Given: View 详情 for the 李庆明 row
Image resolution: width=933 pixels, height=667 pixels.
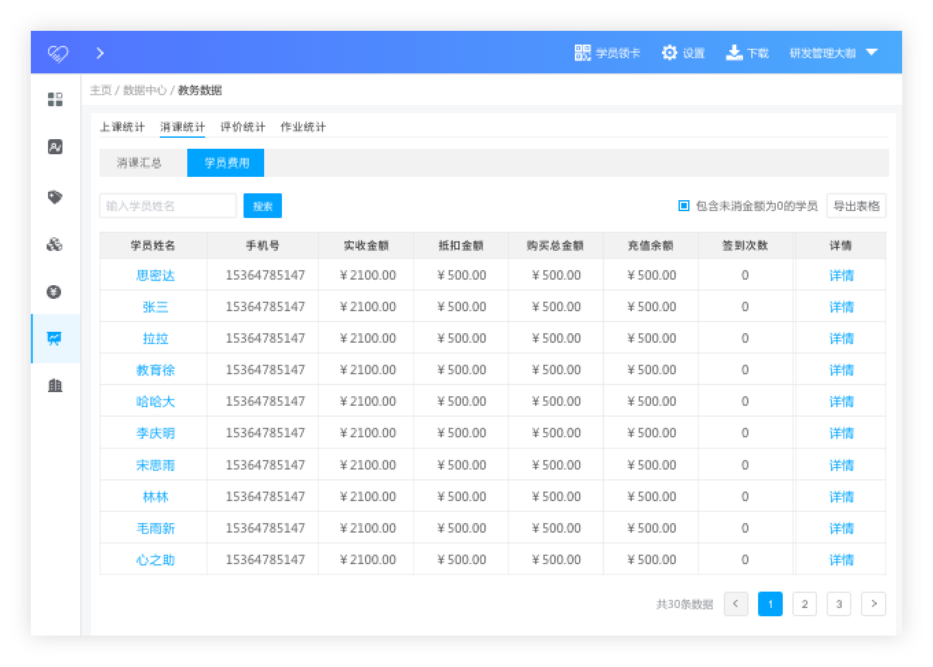Looking at the screenshot, I should point(842,433).
